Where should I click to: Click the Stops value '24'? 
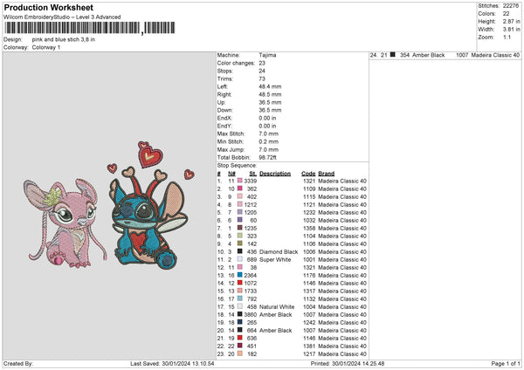(262, 71)
